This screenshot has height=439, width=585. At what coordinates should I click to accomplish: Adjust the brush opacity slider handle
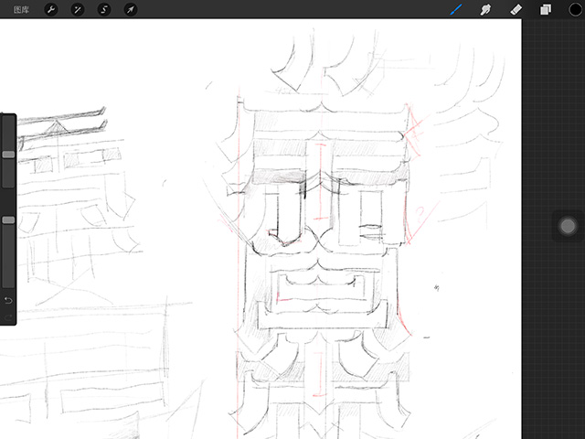[x=8, y=220]
